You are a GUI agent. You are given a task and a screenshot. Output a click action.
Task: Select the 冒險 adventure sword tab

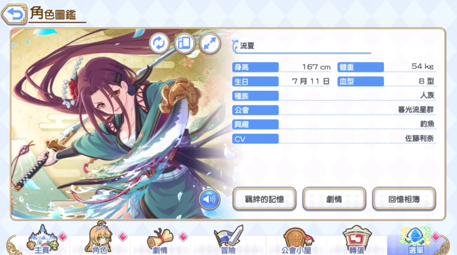point(228,240)
